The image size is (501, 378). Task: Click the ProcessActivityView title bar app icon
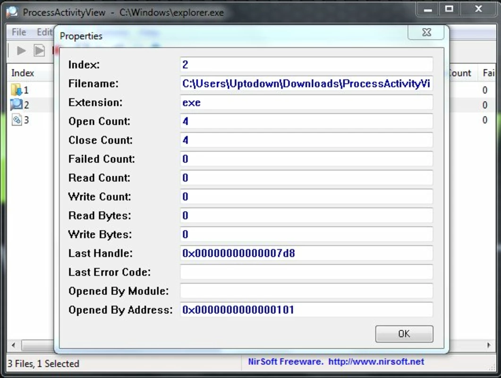pyautogui.click(x=12, y=12)
